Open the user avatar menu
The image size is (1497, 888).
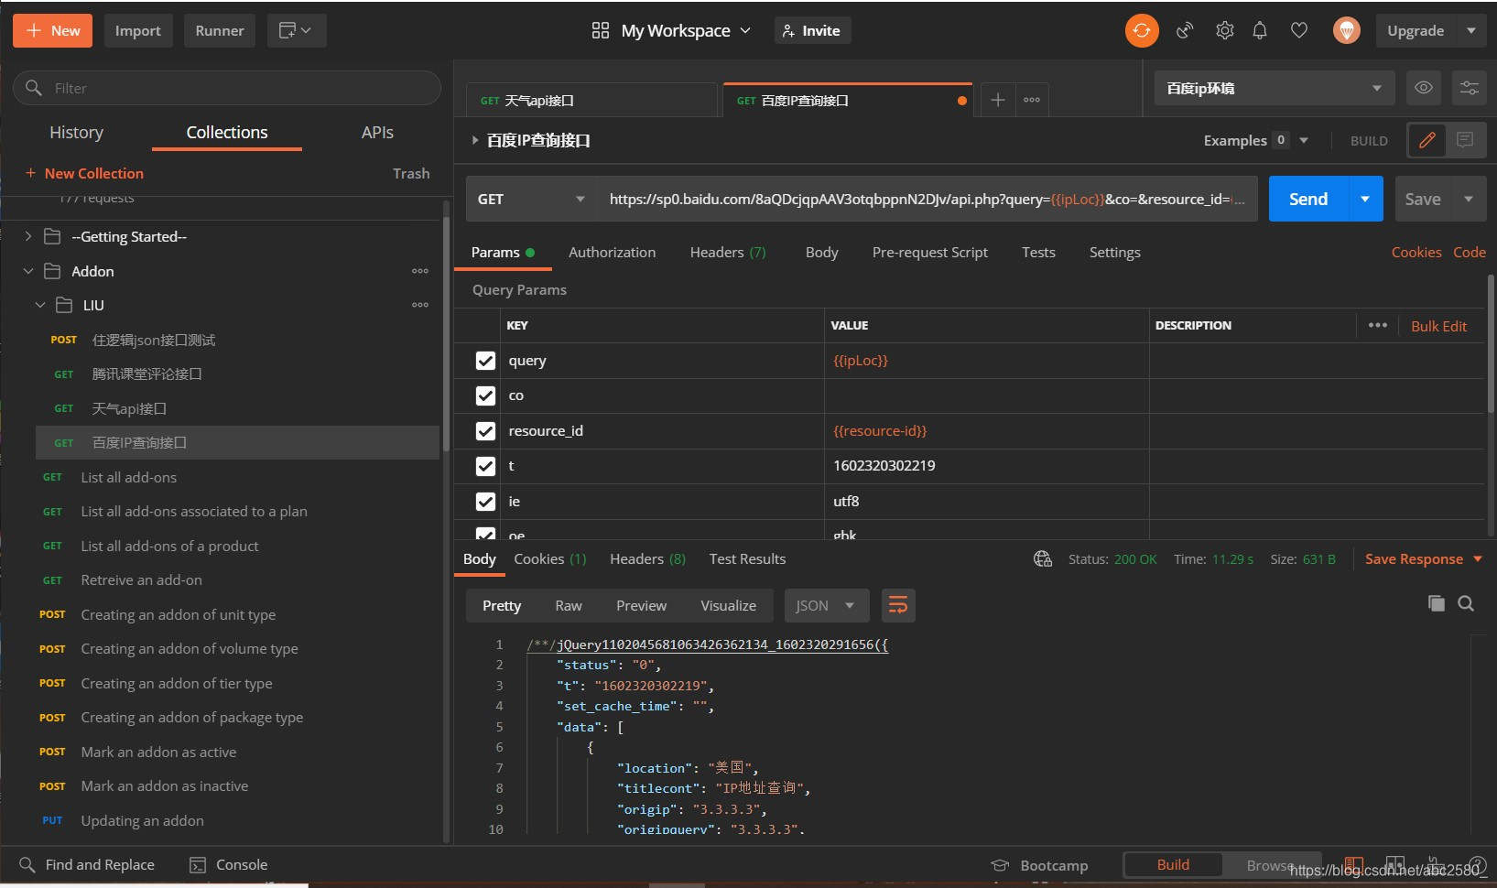coord(1346,30)
